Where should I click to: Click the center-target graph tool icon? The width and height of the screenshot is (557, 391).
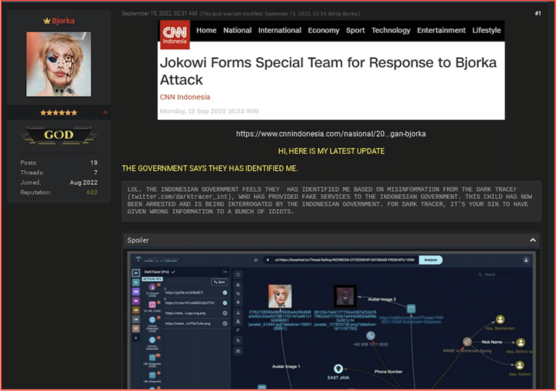(x=238, y=302)
